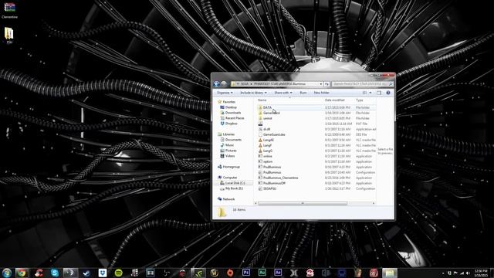Open Local Disk (C:) in navigation pane
This screenshot has width=494, height=278.
[235, 183]
